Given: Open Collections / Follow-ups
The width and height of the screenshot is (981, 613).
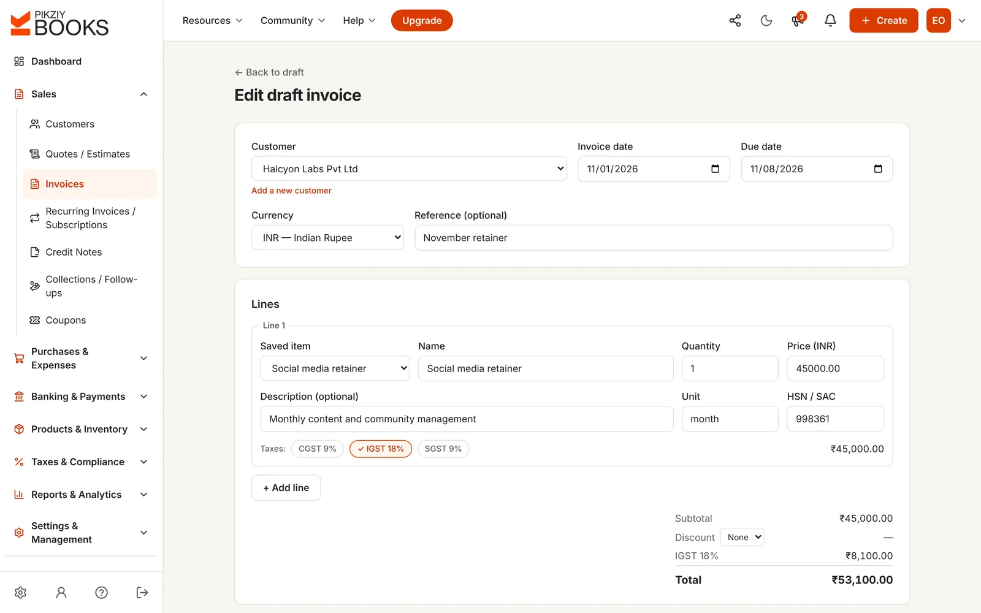Looking at the screenshot, I should (90, 286).
